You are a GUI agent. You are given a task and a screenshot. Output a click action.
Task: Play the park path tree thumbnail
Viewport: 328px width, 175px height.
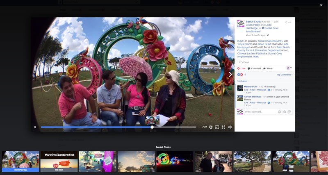click(x=252, y=161)
